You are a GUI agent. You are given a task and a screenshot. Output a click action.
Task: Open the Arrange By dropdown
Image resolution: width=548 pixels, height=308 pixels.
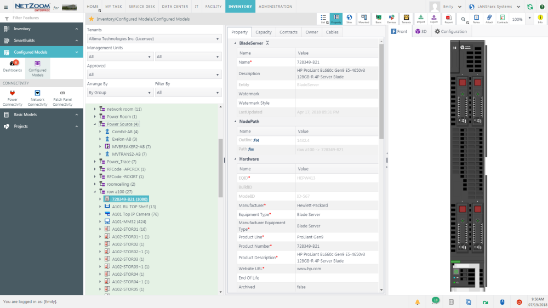point(119,93)
